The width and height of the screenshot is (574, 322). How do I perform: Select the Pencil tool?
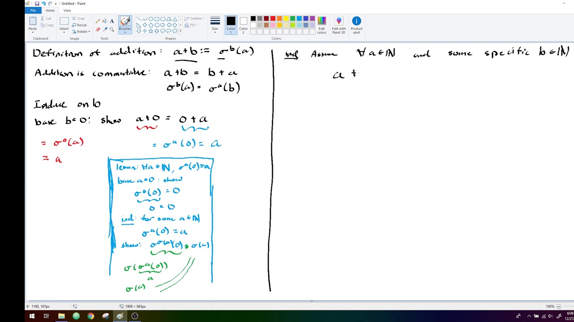[x=98, y=21]
